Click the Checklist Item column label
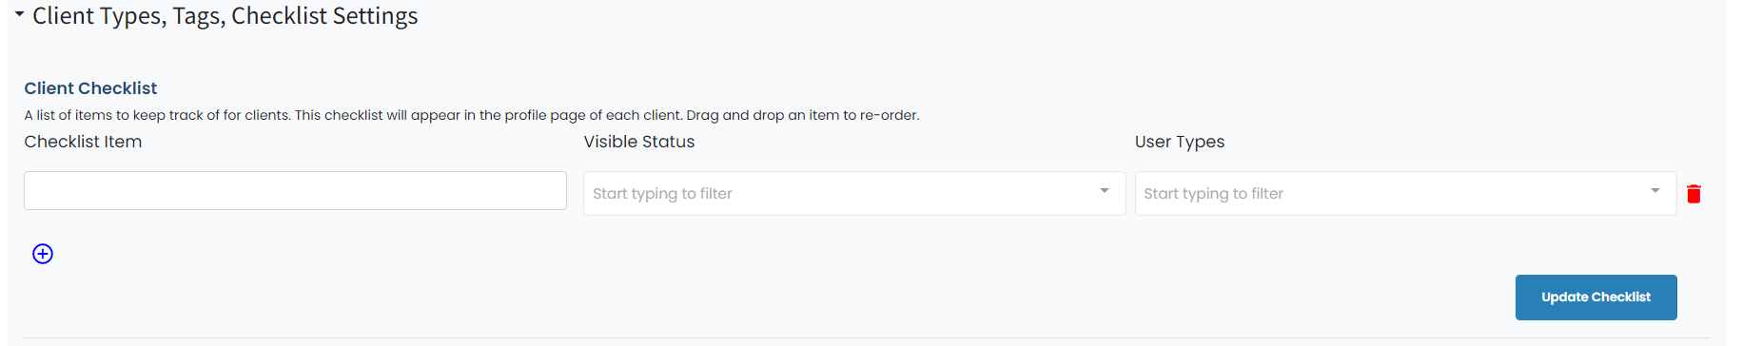 tap(83, 142)
